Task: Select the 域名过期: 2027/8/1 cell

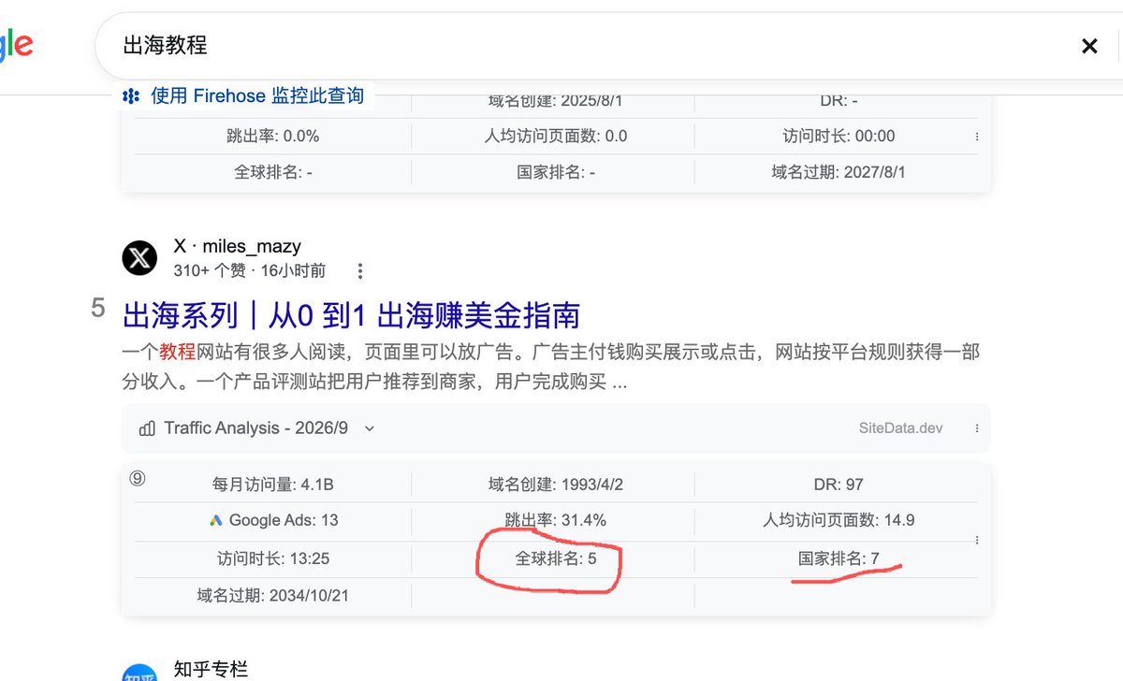Action: [839, 172]
